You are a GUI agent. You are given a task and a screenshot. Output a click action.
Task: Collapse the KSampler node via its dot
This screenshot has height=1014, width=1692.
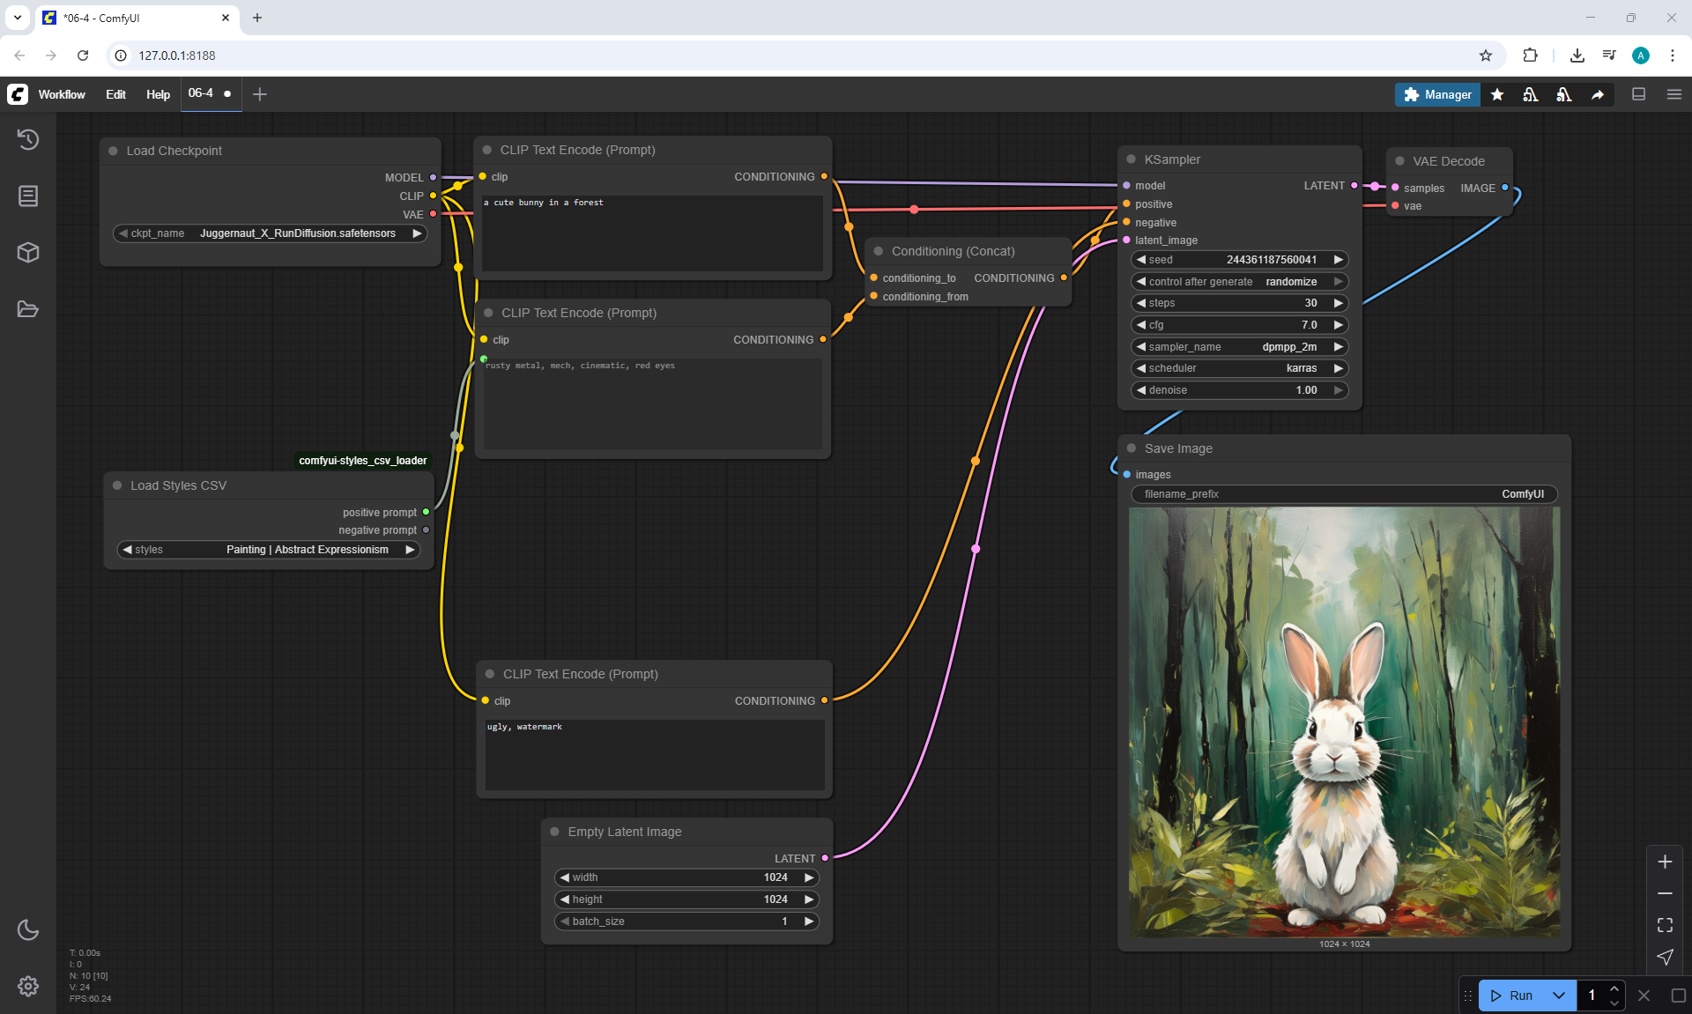click(x=1132, y=159)
